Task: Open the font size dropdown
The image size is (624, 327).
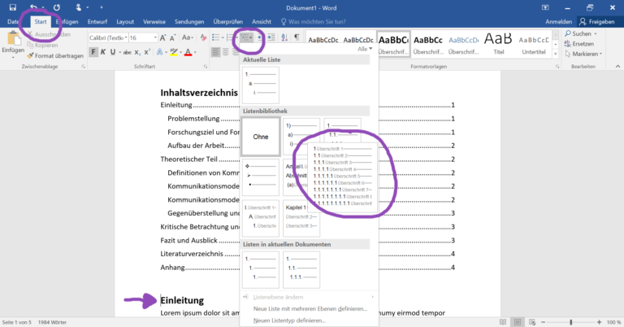Action: [x=155, y=37]
